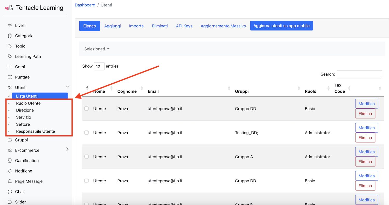The height and width of the screenshot is (205, 389).
Task: Select the checkbox for the Testing_DD user row
Action: tap(87, 133)
